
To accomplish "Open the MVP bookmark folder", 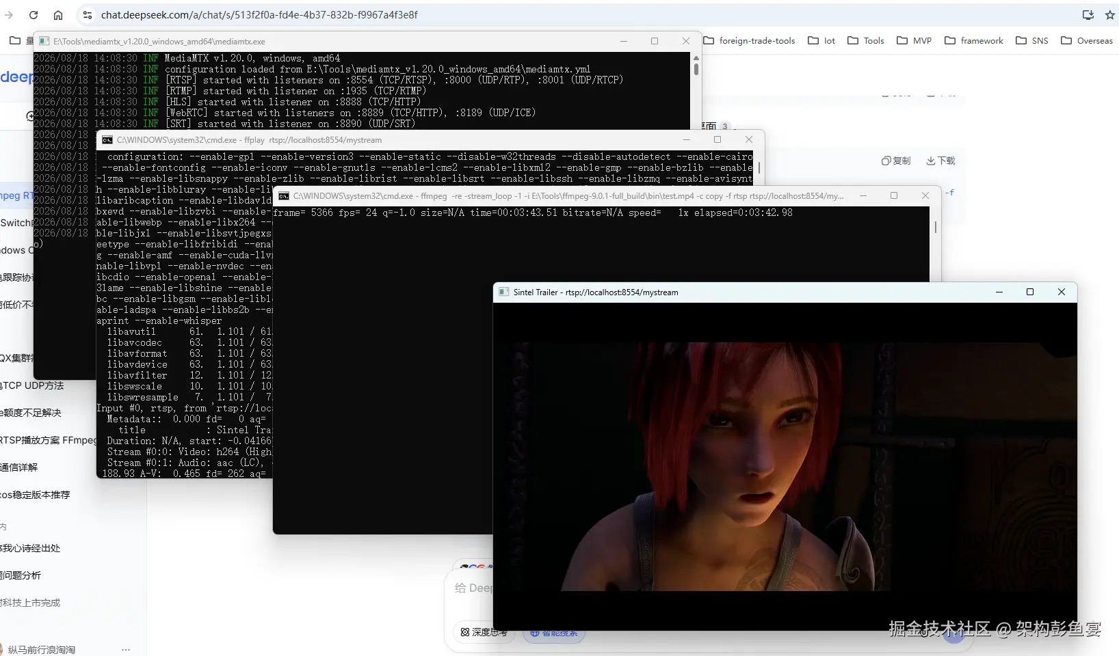I will tap(914, 40).
